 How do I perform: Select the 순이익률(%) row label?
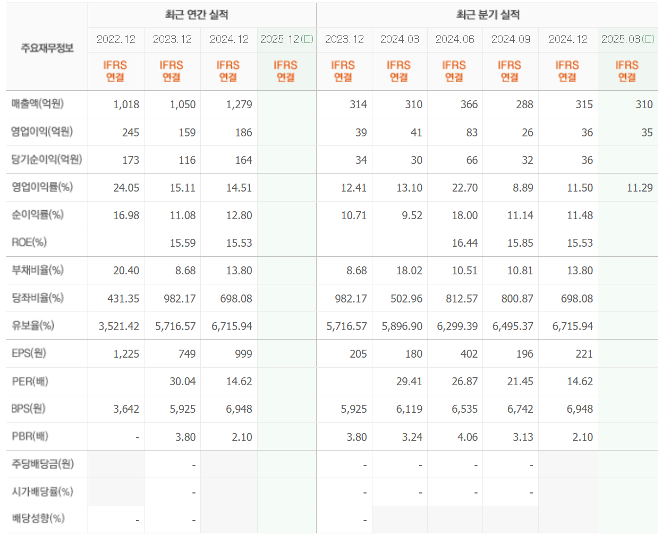click(x=38, y=214)
